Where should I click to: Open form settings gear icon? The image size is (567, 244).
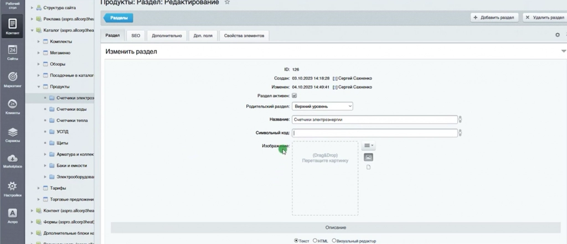tap(557, 35)
